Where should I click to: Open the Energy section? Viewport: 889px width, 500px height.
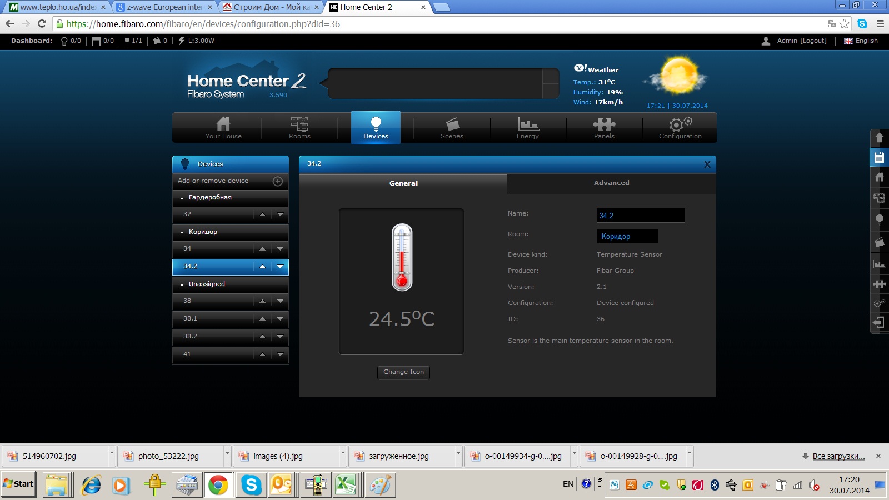click(528, 128)
